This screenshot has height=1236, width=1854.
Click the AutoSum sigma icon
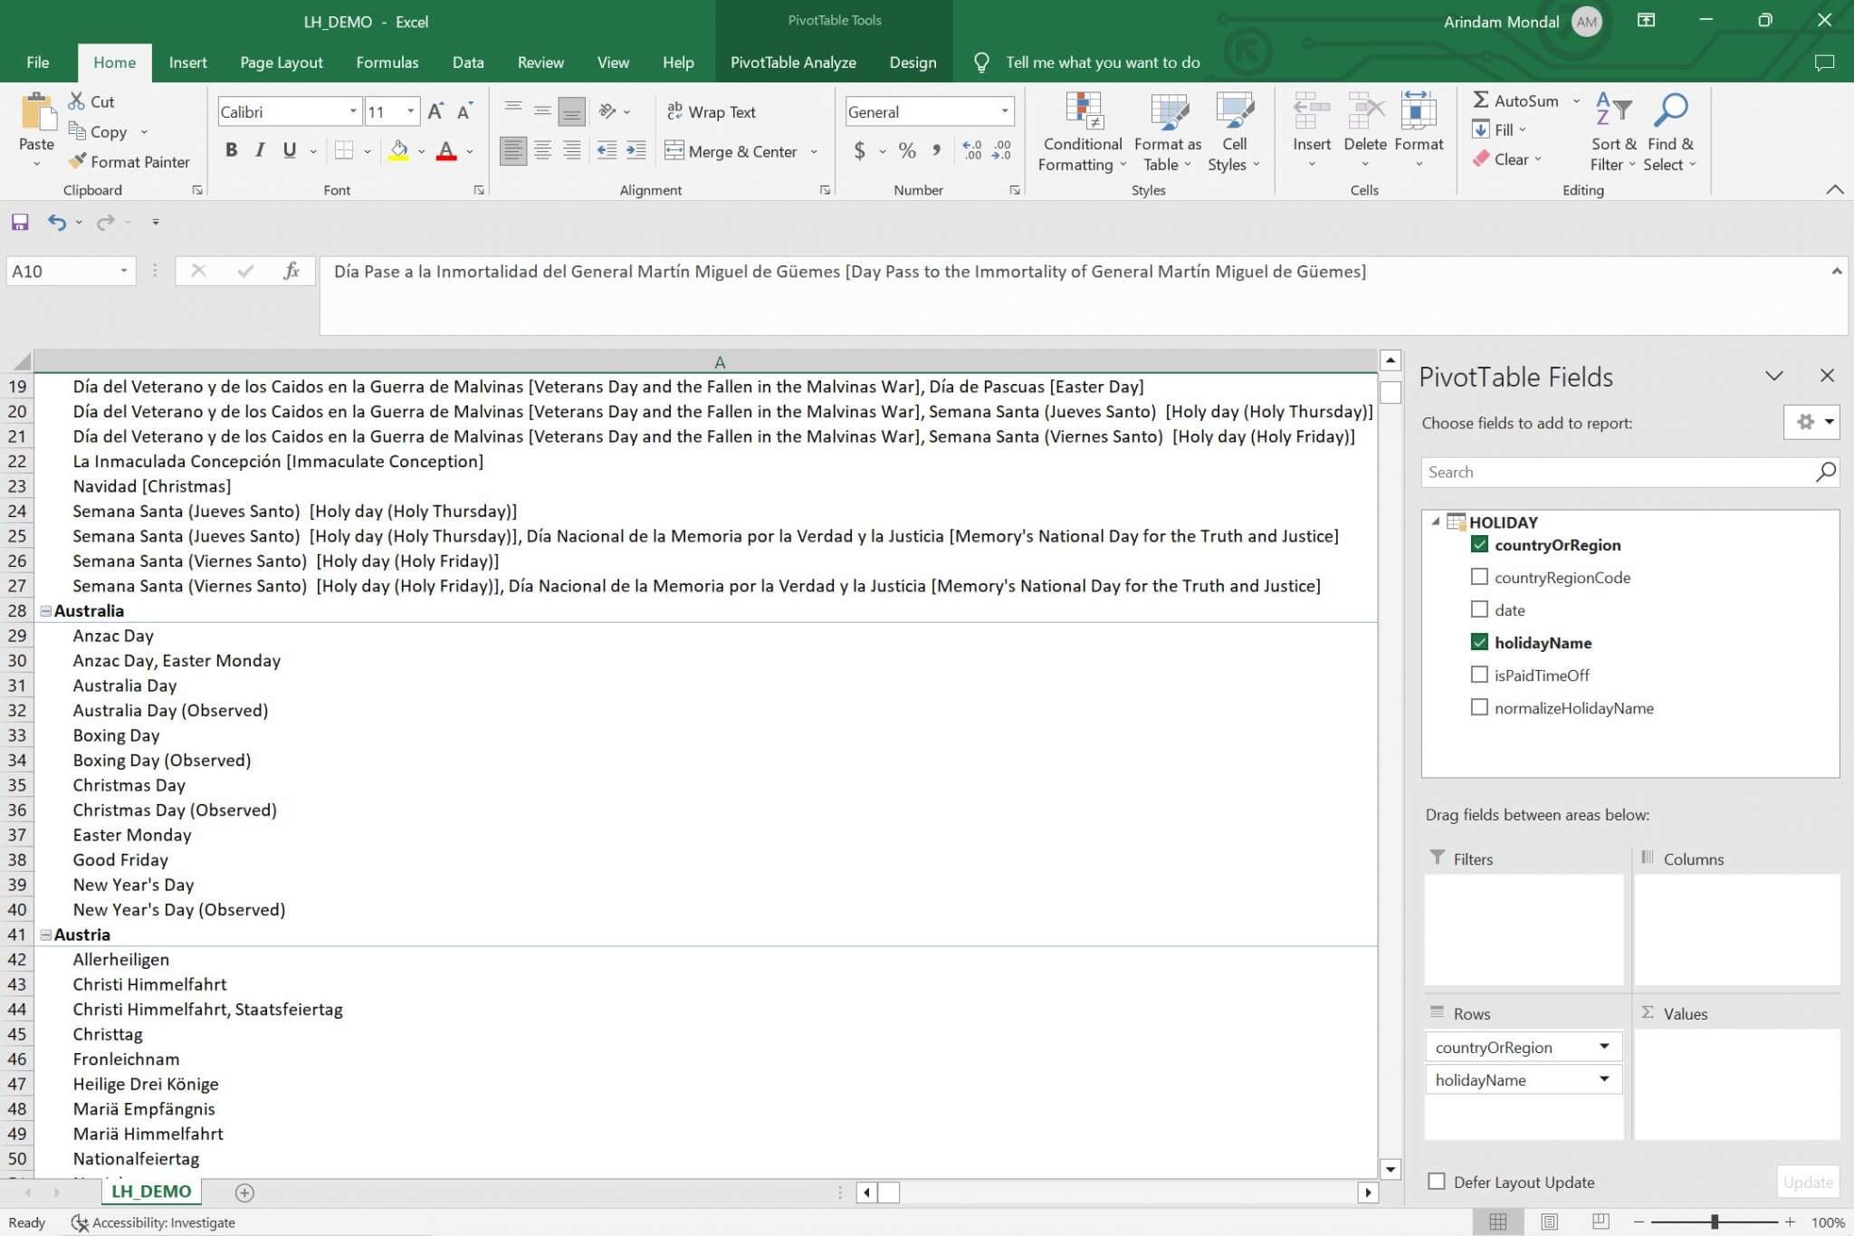(1481, 101)
